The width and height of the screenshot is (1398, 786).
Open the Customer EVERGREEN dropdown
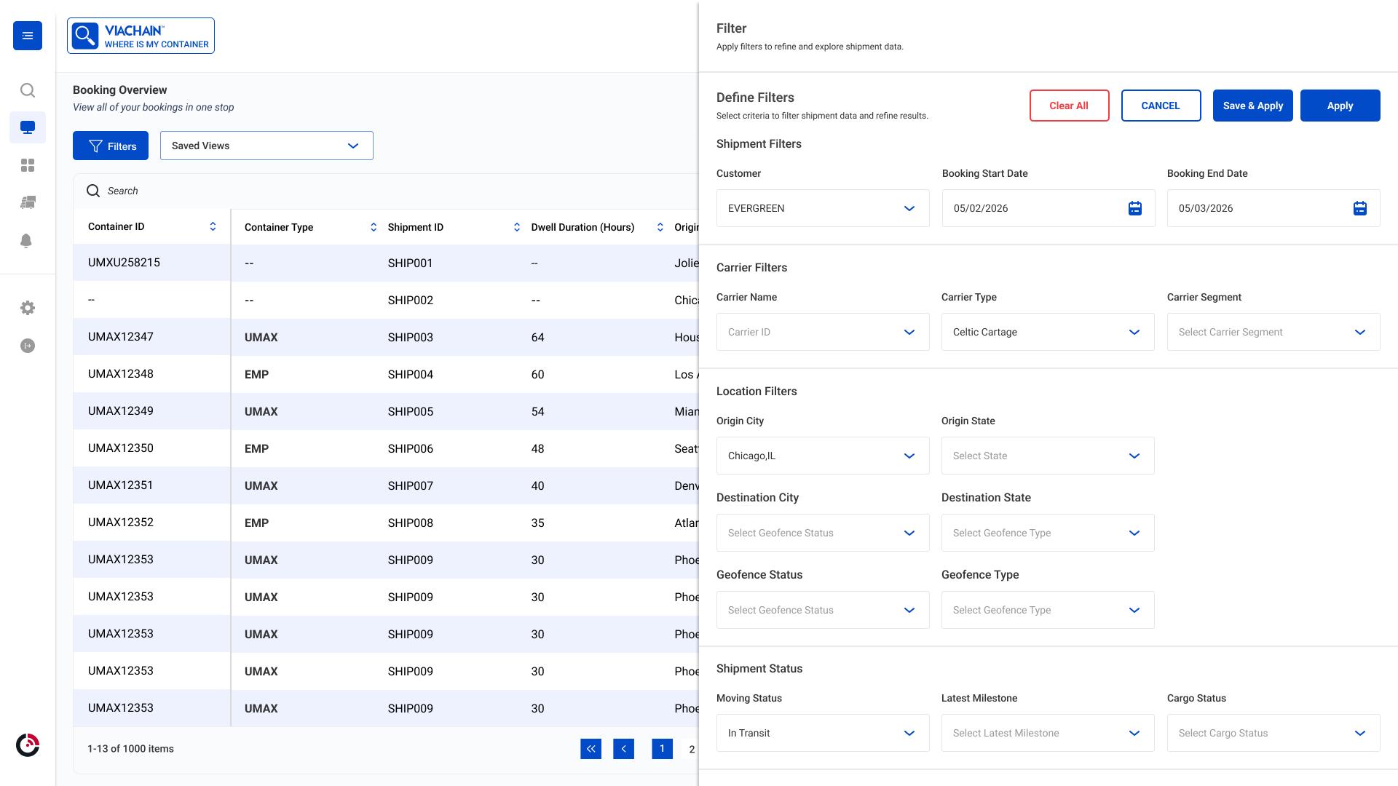[823, 208]
